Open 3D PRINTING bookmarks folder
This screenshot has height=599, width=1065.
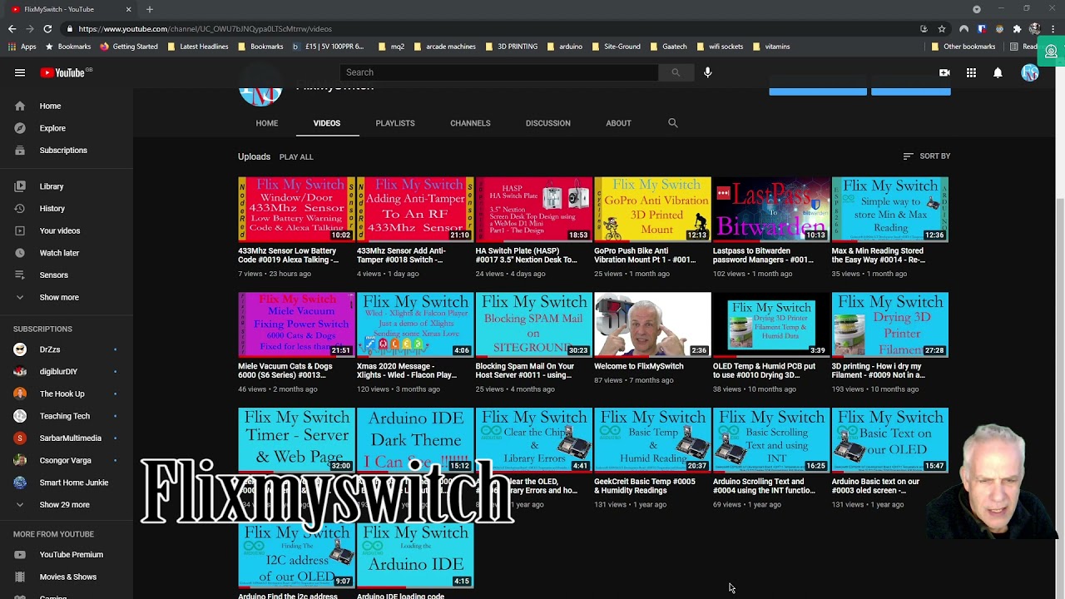[x=511, y=47]
